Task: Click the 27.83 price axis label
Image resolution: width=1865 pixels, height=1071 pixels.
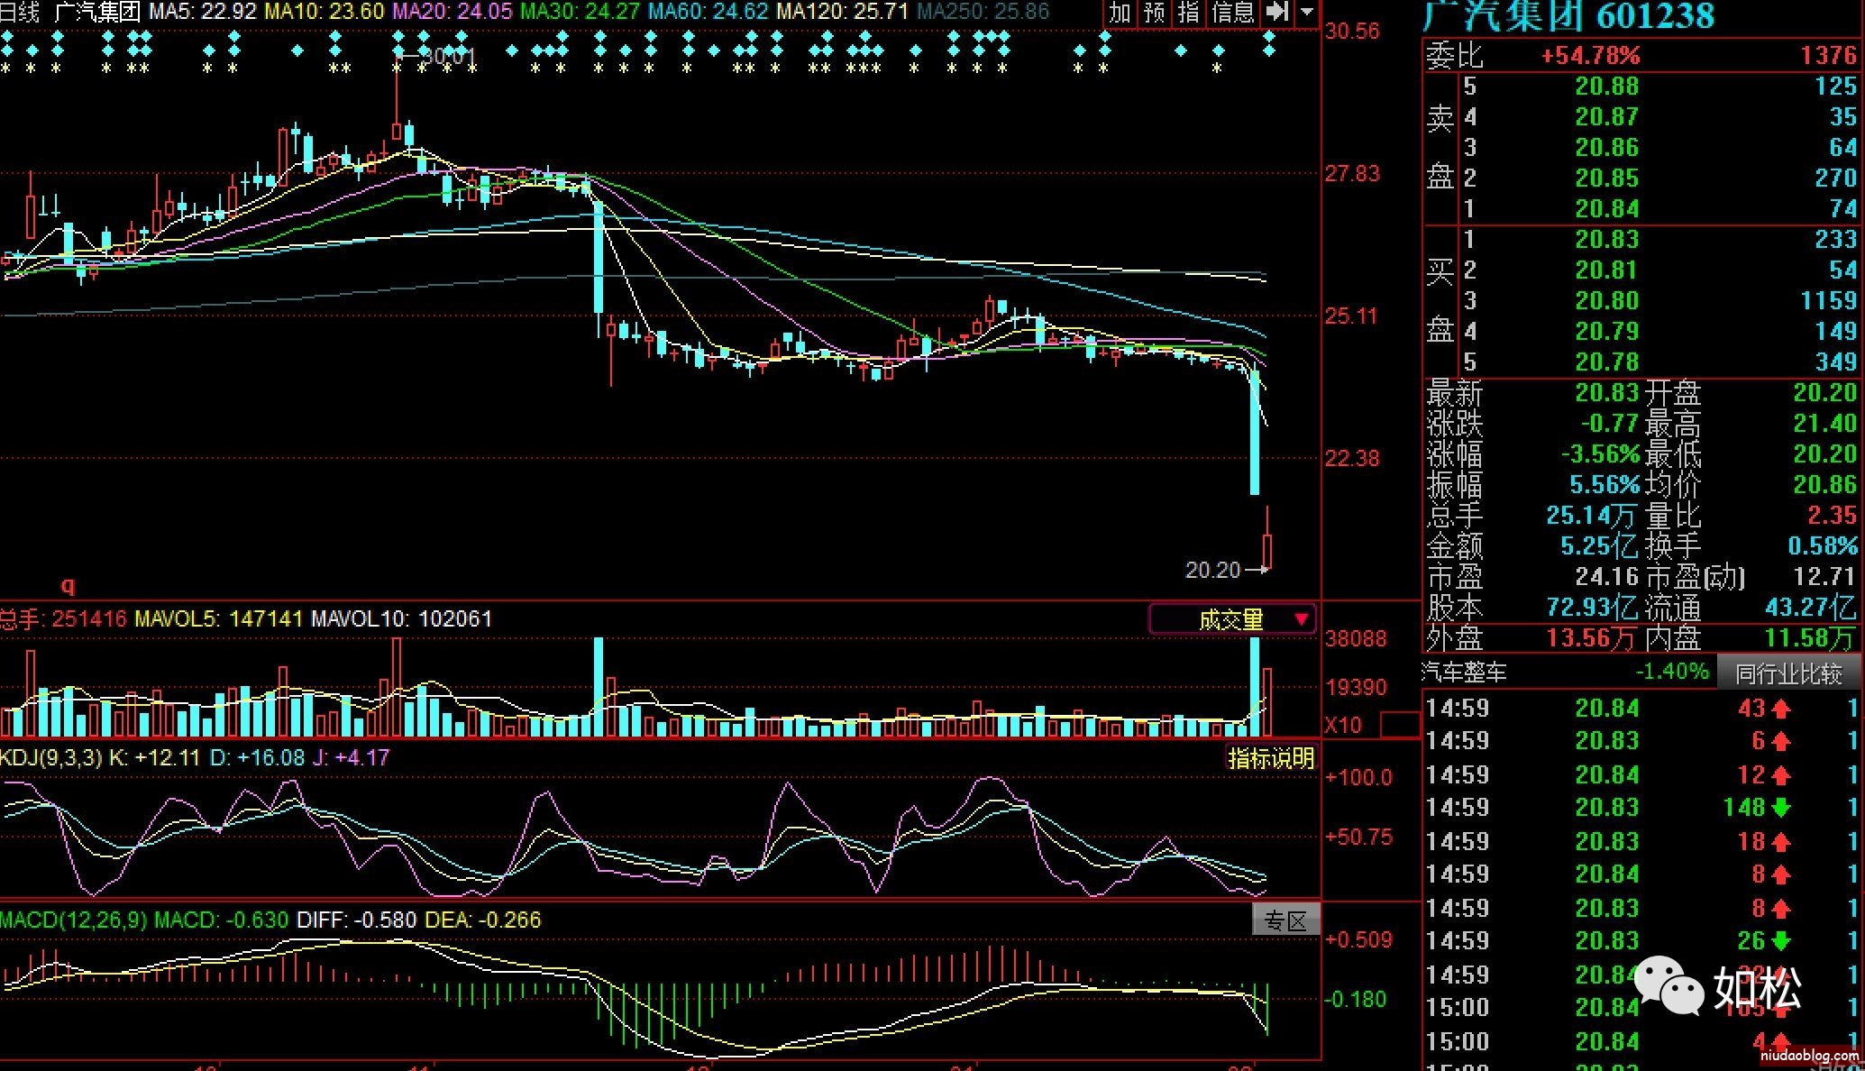Action: (x=1352, y=174)
